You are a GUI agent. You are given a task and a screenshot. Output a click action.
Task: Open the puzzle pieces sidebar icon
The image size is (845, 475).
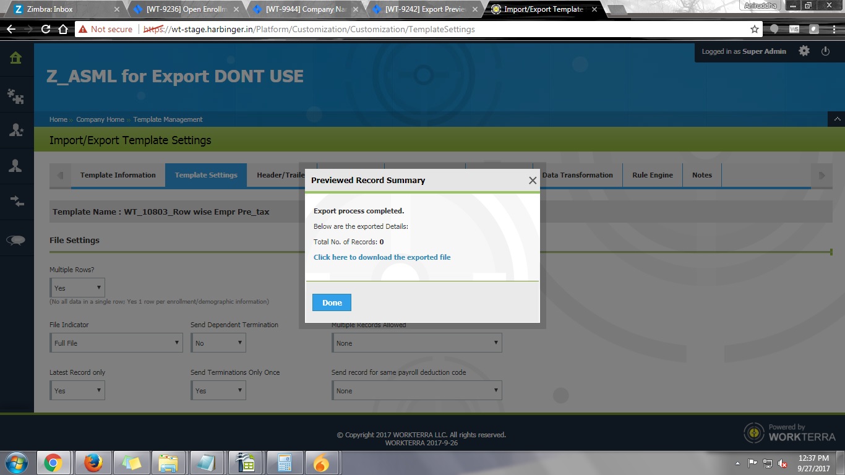pyautogui.click(x=16, y=95)
